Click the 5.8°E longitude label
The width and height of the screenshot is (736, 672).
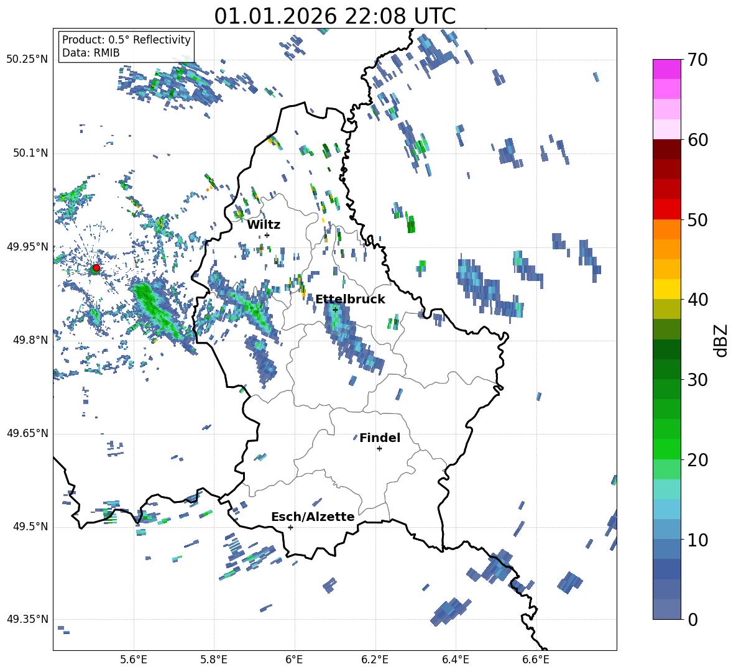tap(214, 660)
